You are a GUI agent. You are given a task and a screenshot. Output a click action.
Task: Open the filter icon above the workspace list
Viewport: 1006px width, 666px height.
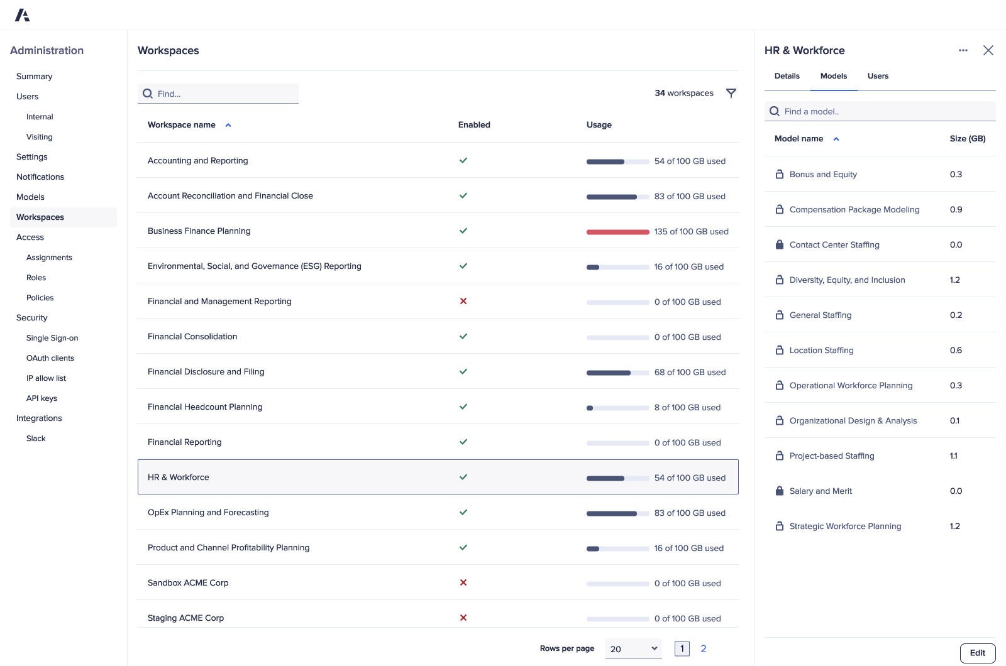731,93
